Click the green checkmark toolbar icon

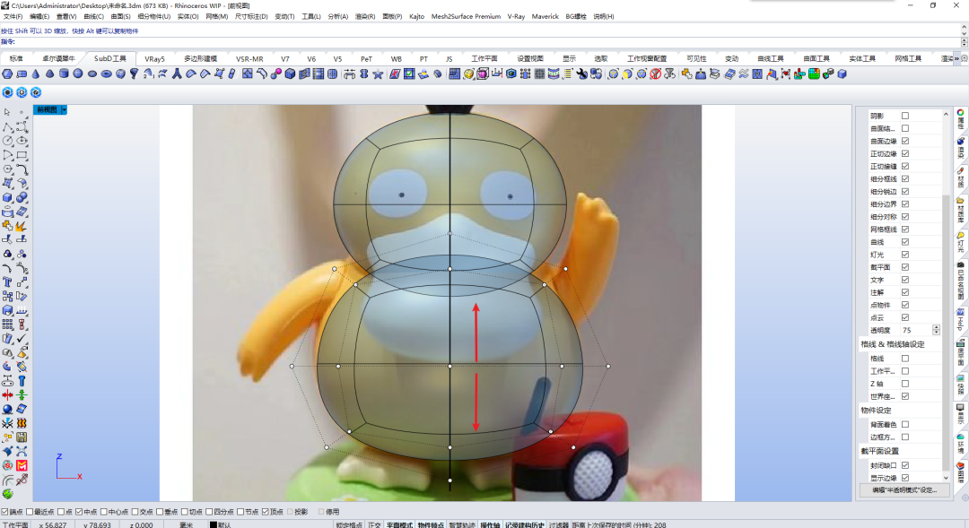coord(409,74)
